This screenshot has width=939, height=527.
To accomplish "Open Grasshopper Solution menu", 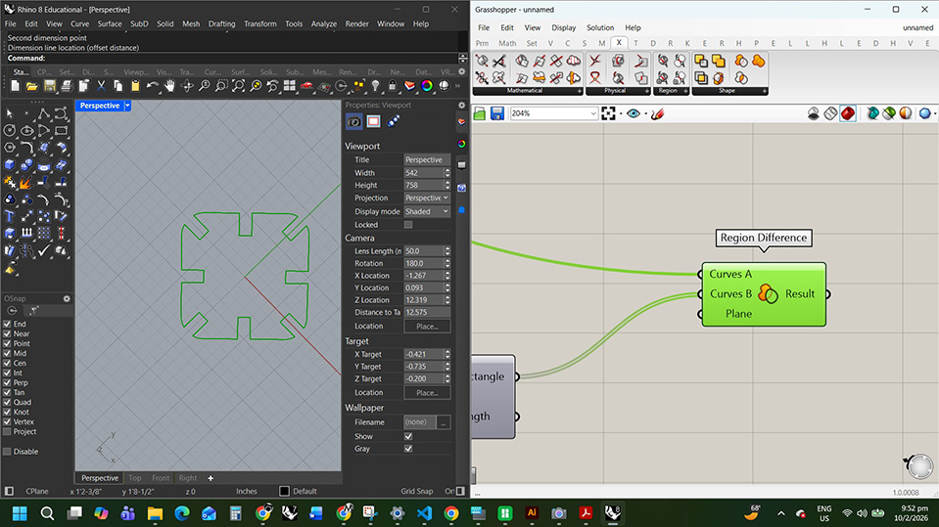I will coord(600,27).
